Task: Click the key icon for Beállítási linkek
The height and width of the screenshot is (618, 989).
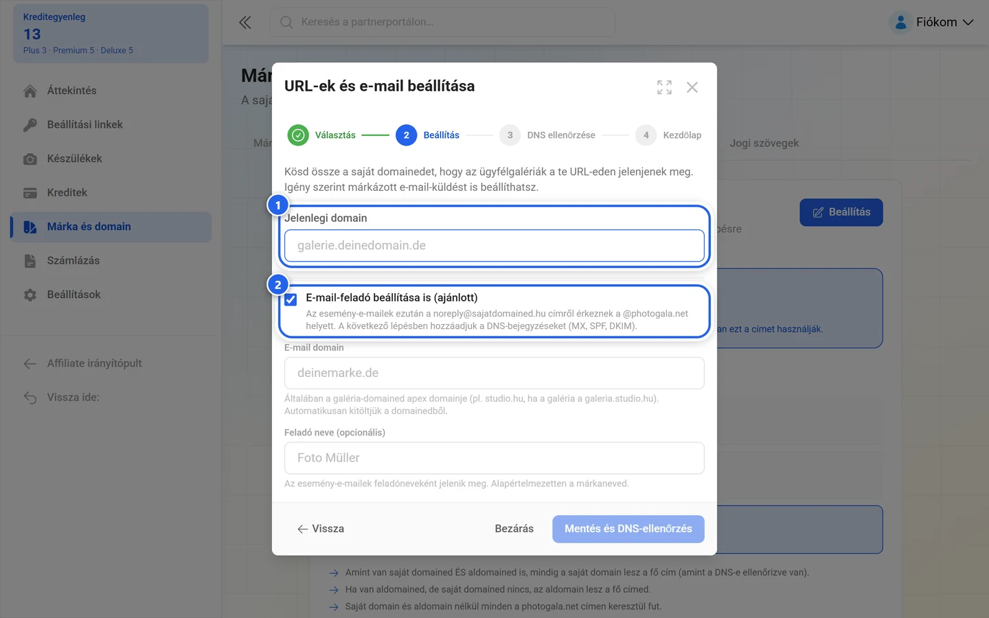Action: [x=30, y=125]
